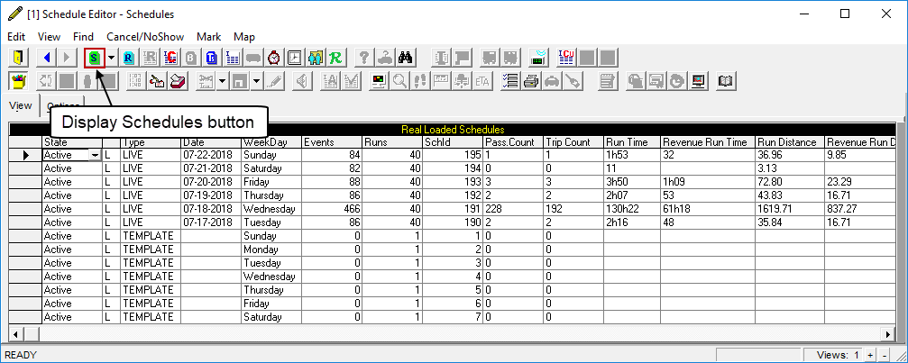Click horizontal scrollbar left arrow
This screenshot has height=363, width=908.
(x=15, y=334)
